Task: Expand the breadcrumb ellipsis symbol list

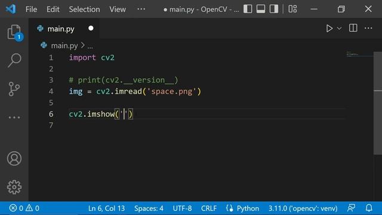Action: click(90, 47)
